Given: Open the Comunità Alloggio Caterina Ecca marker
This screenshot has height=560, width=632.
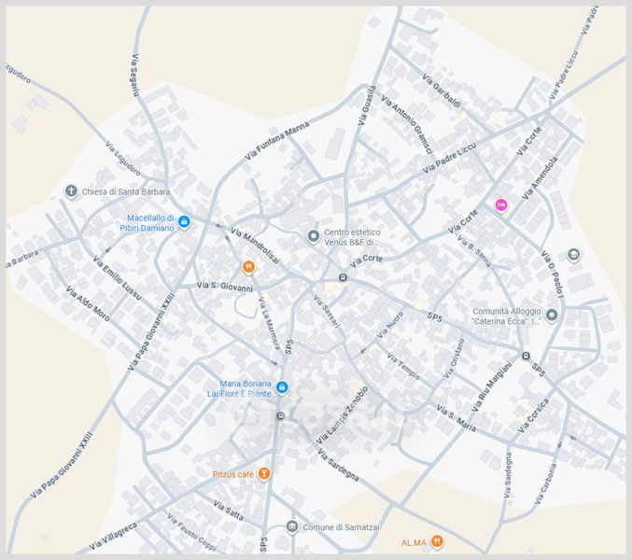Looking at the screenshot, I should pyautogui.click(x=552, y=315).
